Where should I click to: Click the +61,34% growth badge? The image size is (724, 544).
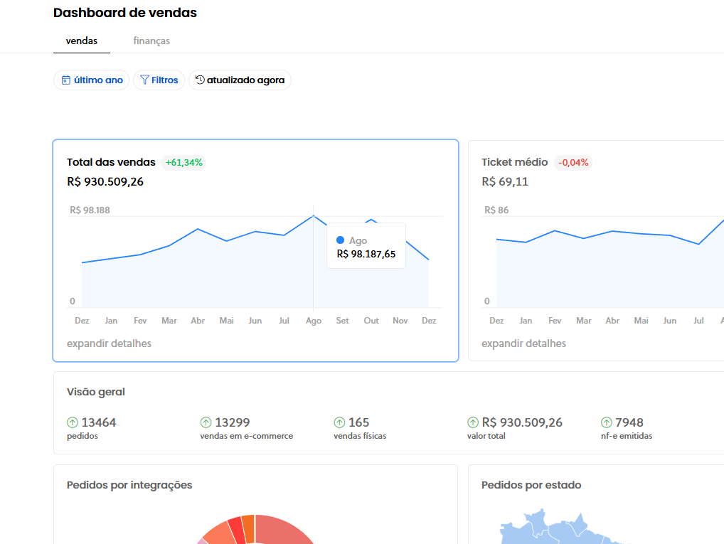[183, 162]
